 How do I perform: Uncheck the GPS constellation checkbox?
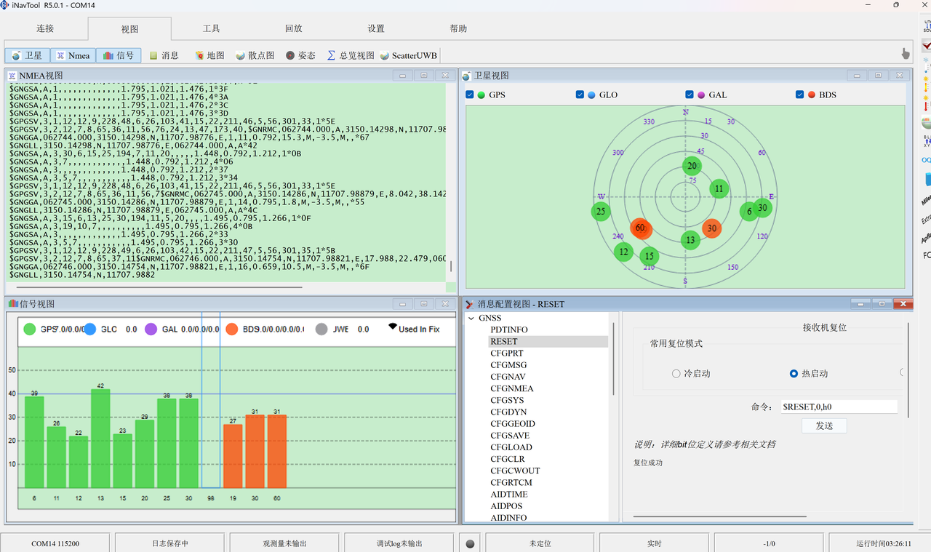(x=470, y=95)
